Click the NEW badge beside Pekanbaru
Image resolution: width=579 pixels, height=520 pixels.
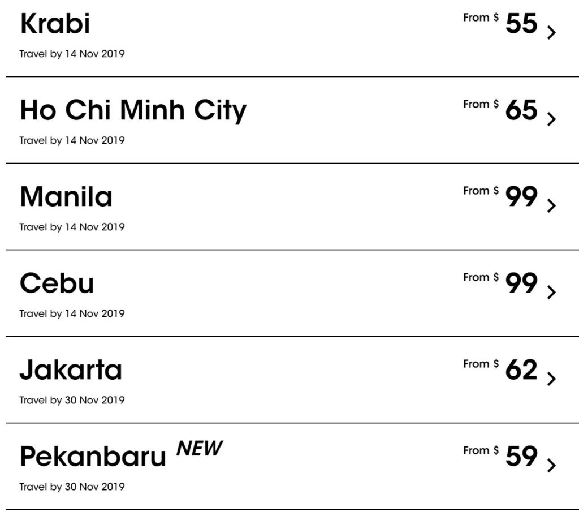(199, 449)
